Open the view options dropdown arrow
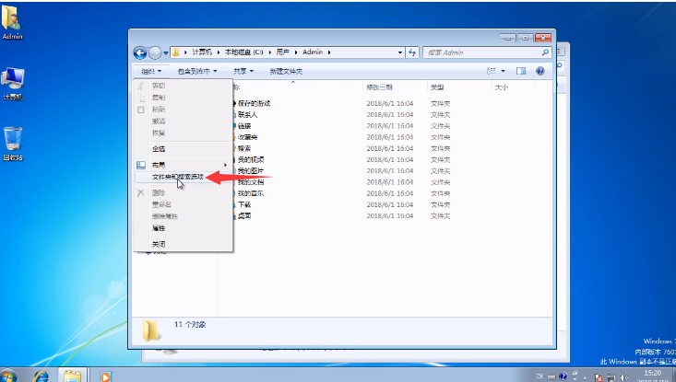The height and width of the screenshot is (382, 676). click(503, 71)
